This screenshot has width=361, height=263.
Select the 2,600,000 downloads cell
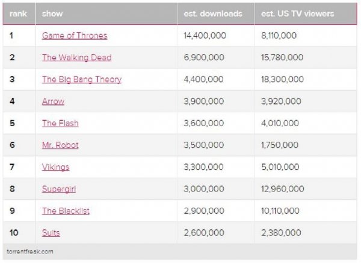click(205, 233)
